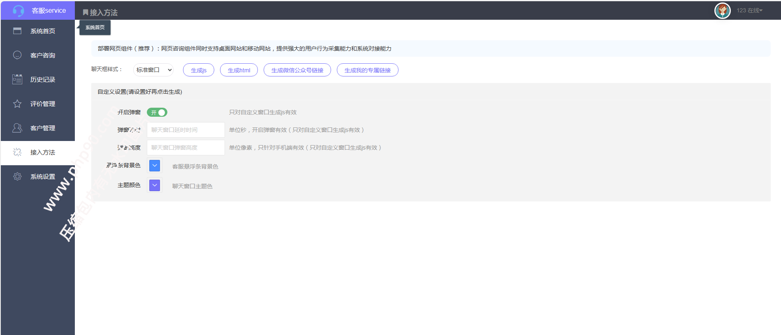Open 系统首页 via its window icon
Viewport: 781px width, 335px height.
point(17,31)
